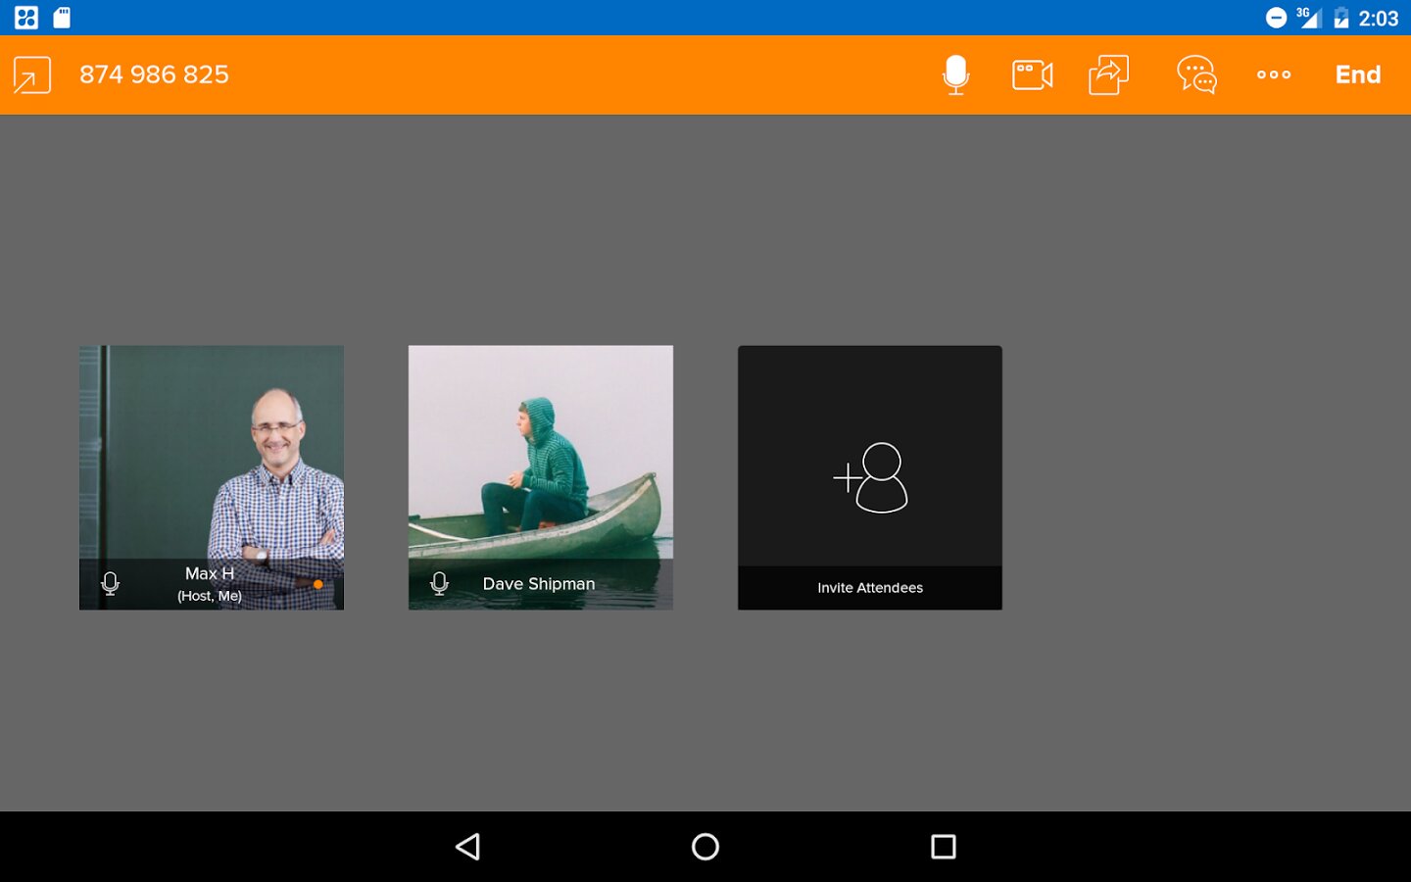This screenshot has width=1411, height=882.
Task: Open the three-dot more options menu
Action: [1274, 74]
